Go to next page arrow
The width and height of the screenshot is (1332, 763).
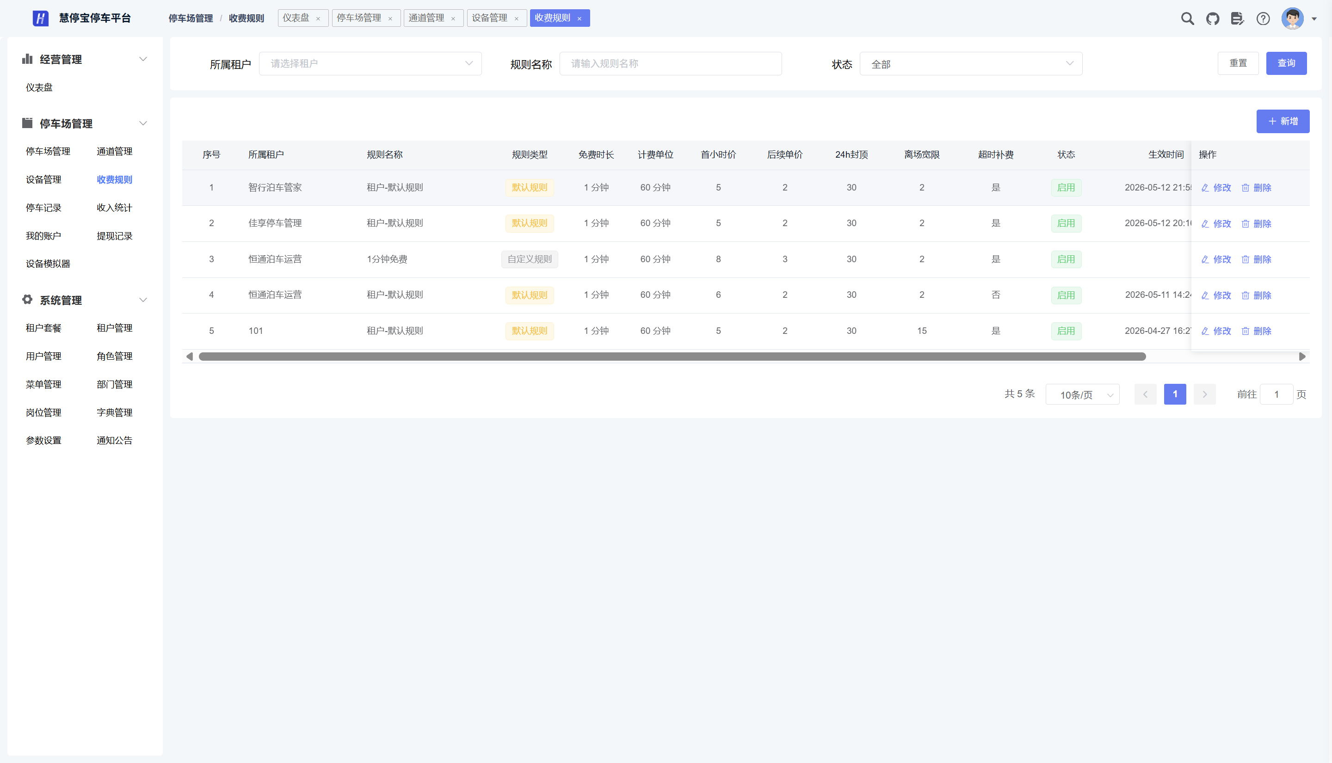click(1205, 394)
